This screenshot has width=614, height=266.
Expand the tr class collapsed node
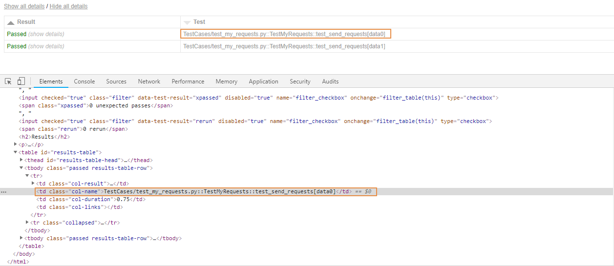(x=27, y=223)
